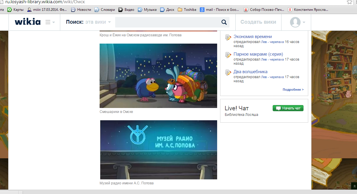Open the 'mail - Поиск в Goo...' bookmark
This screenshot has width=357, height=194.
(x=219, y=10)
